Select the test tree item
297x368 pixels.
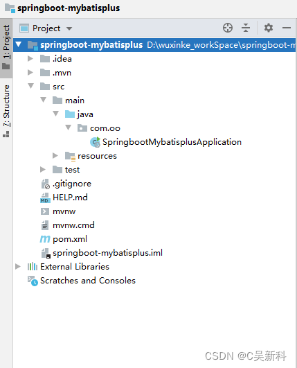[x=72, y=170]
